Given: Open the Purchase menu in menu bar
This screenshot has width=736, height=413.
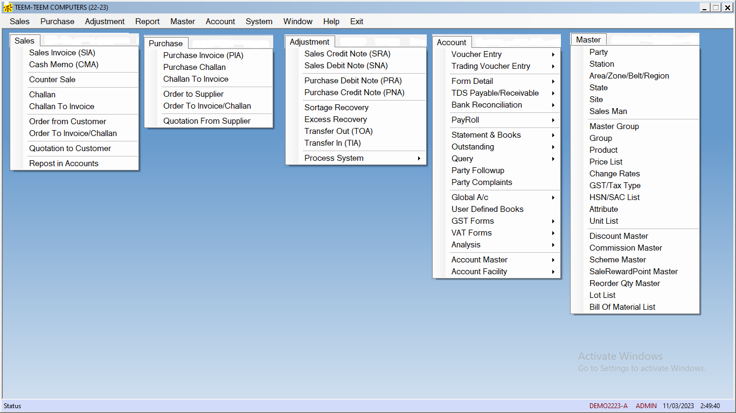Looking at the screenshot, I should click(x=57, y=22).
